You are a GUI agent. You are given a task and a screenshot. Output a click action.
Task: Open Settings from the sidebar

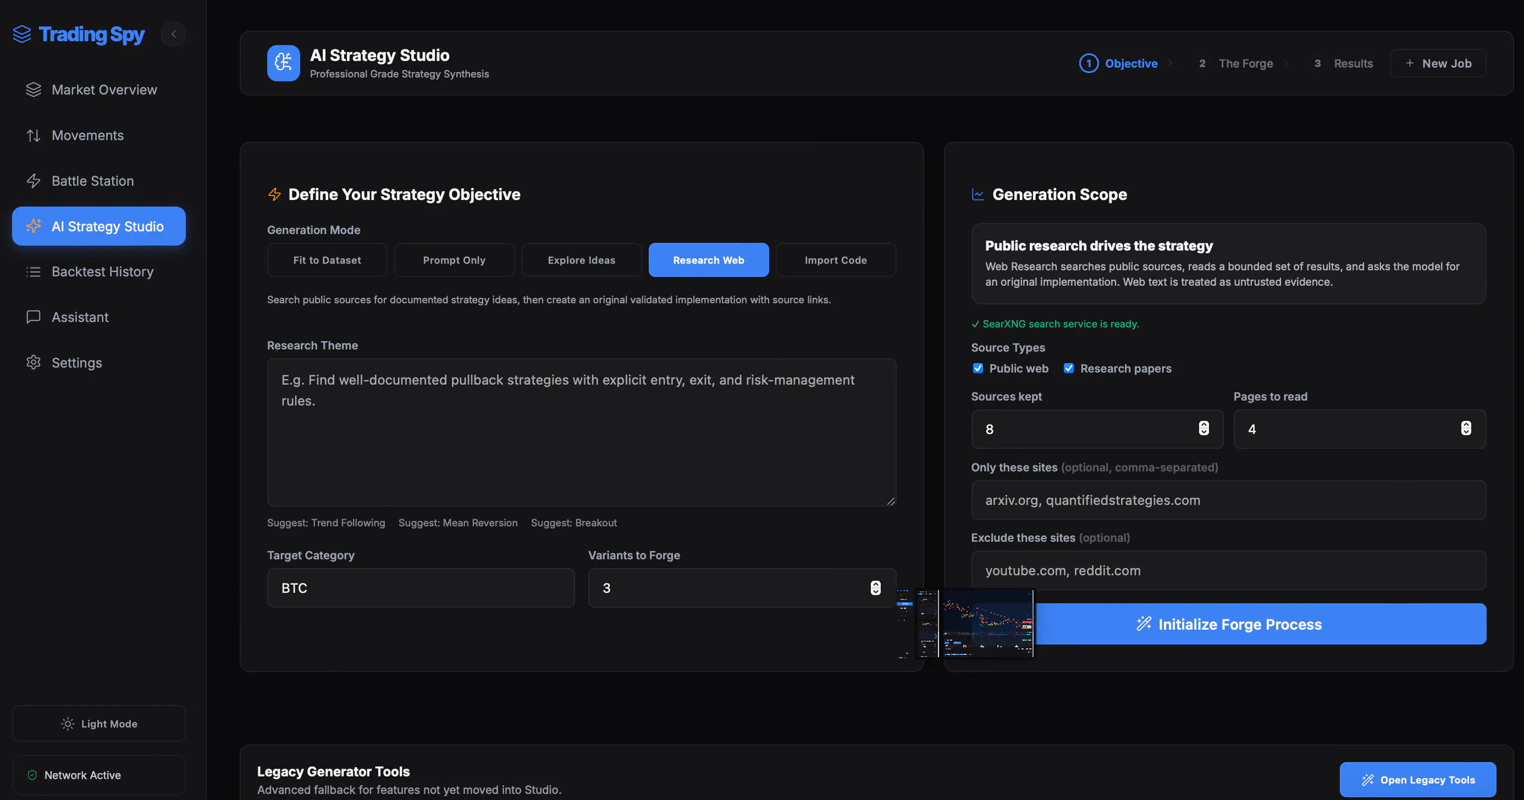pyautogui.click(x=99, y=363)
